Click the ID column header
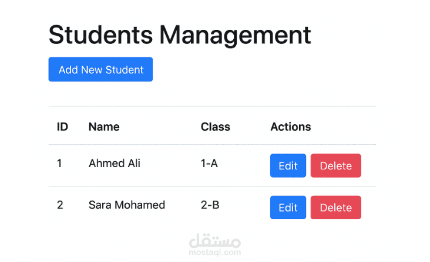 [x=62, y=127]
